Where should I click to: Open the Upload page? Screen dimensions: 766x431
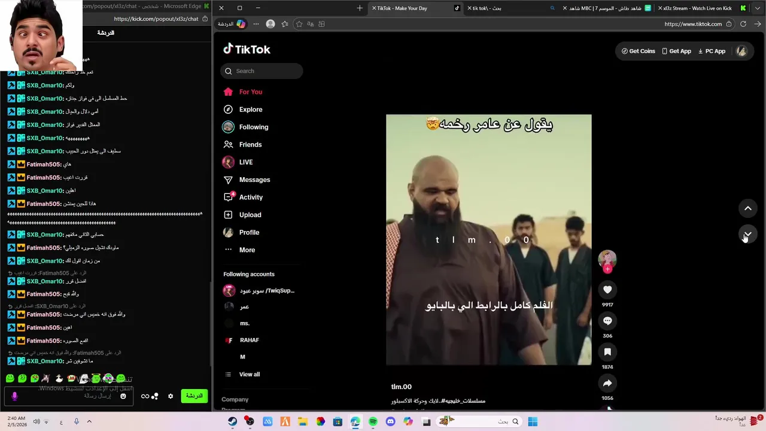(242, 215)
